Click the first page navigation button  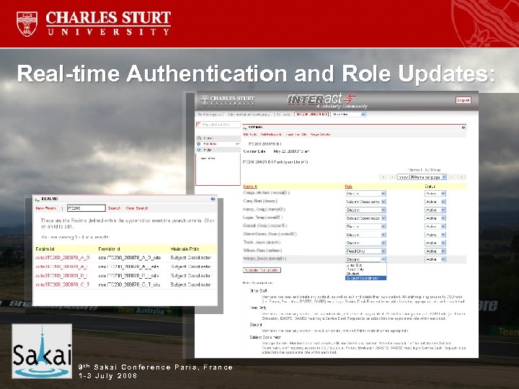coord(383,177)
